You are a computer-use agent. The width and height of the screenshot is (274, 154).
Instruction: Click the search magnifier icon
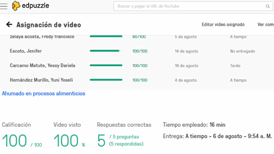[268, 6]
